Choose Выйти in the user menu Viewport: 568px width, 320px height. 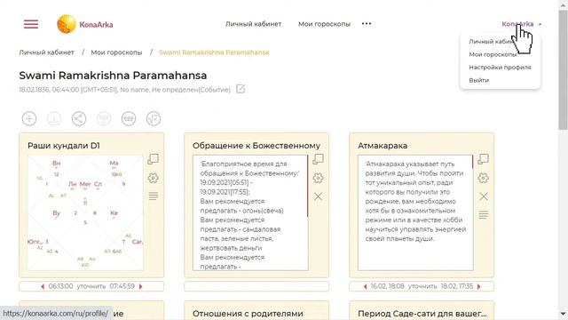[479, 80]
